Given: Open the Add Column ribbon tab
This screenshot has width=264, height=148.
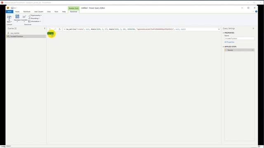Looking at the screenshot, I should (x=39, y=12).
